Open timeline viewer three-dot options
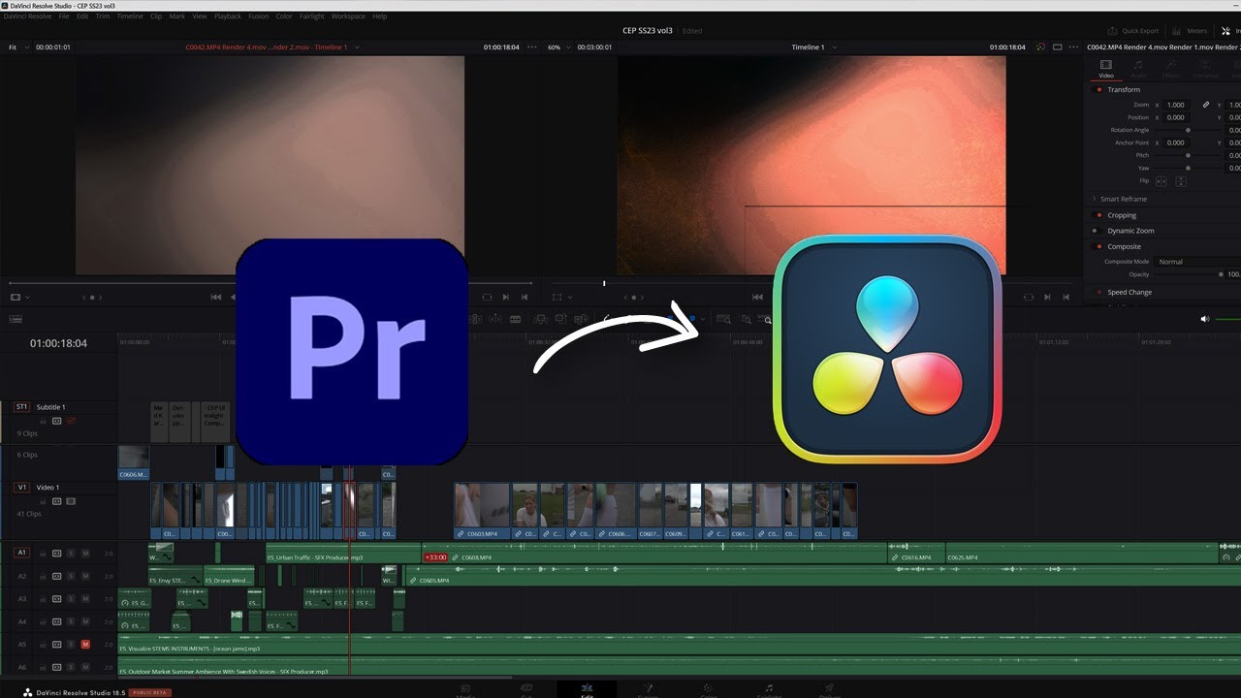This screenshot has width=1241, height=698. (x=1074, y=47)
